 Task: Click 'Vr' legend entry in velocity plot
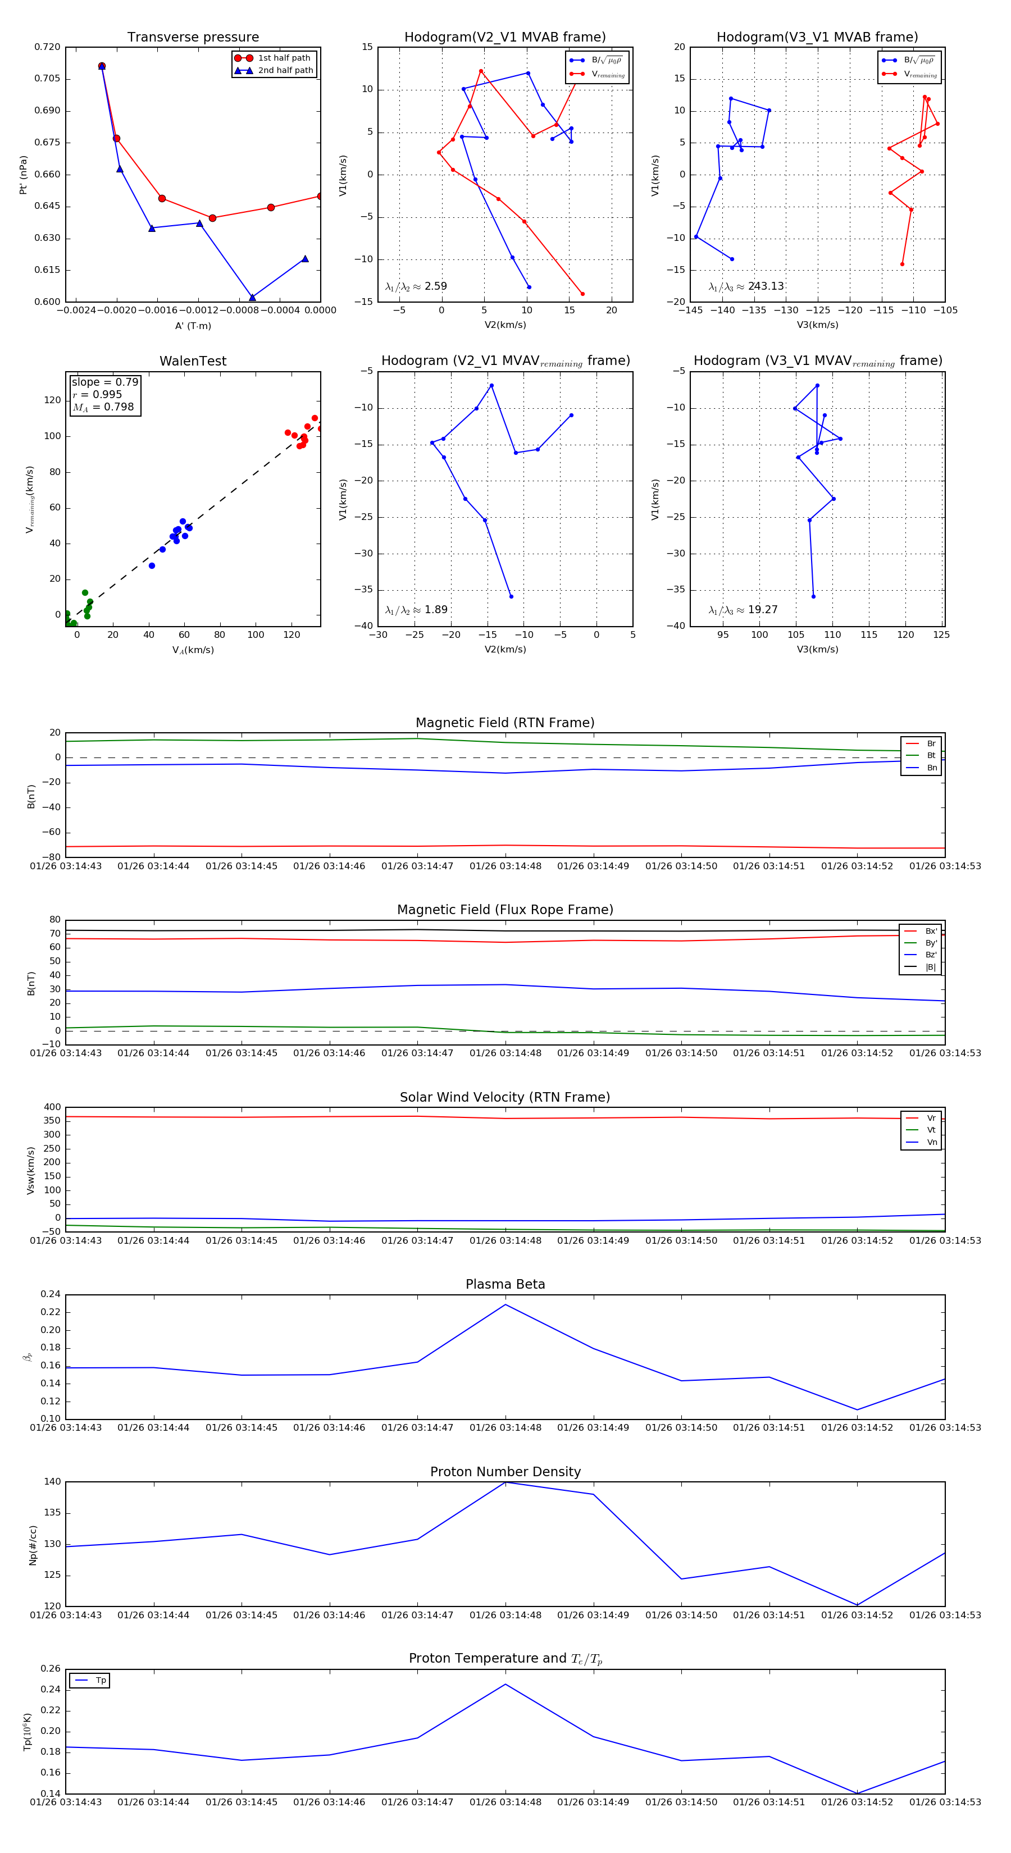point(922,1118)
